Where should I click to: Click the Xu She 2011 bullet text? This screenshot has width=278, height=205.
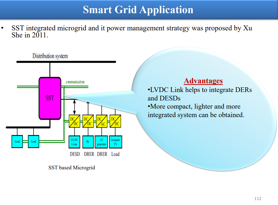tap(132, 32)
